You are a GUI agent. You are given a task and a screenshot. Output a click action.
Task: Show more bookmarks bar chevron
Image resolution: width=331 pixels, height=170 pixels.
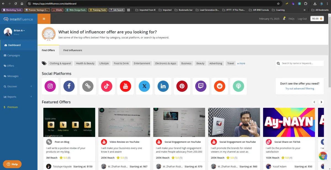click(305, 10)
